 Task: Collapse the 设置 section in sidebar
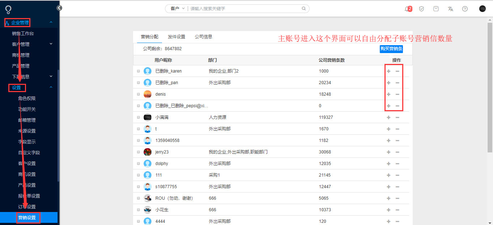pyautogui.click(x=51, y=87)
